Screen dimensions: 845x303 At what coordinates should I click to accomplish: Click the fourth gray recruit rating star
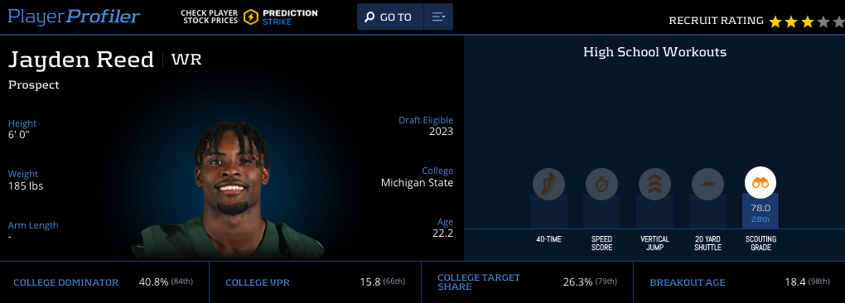pos(823,22)
